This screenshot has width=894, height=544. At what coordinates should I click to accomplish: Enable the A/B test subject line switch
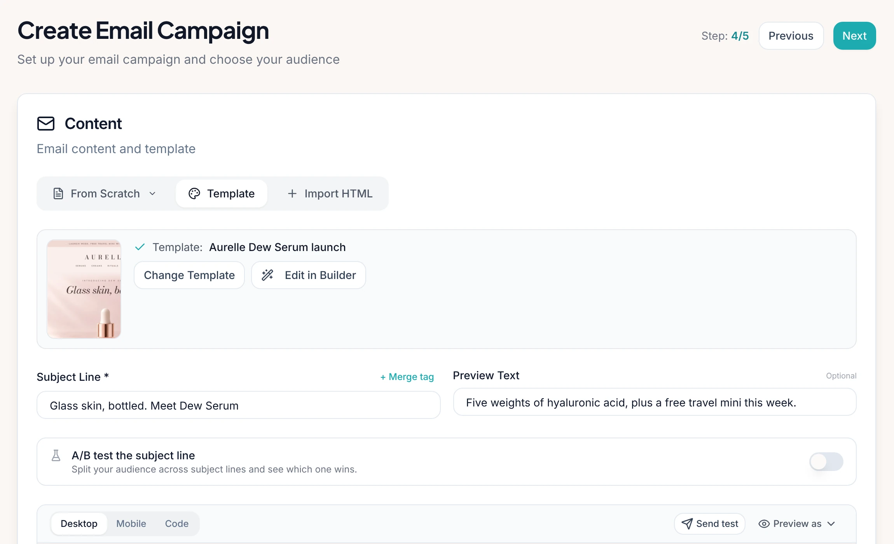pos(826,462)
